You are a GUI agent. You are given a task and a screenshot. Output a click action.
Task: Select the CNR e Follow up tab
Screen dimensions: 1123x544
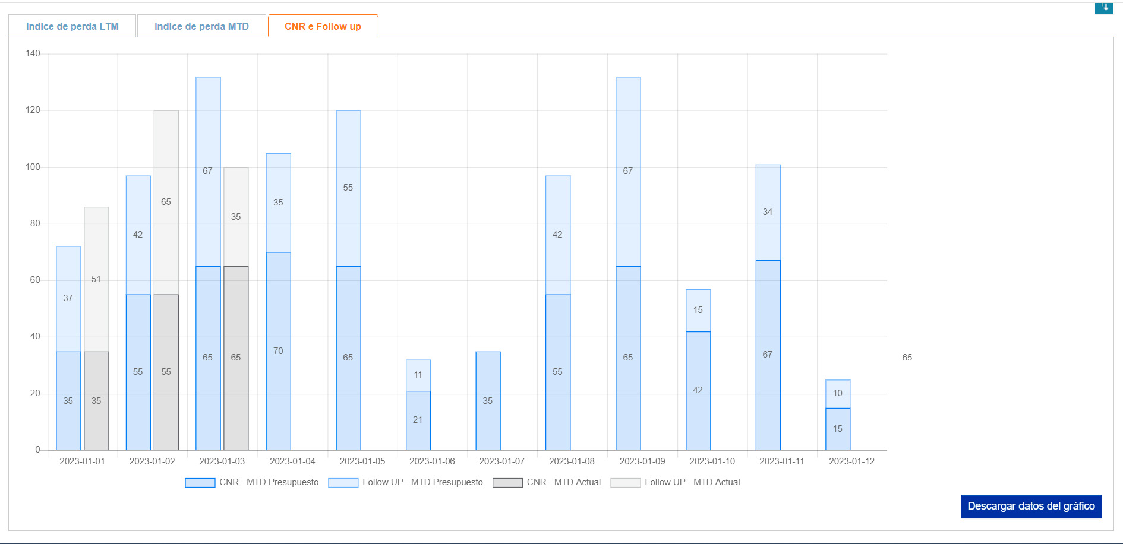click(x=323, y=26)
